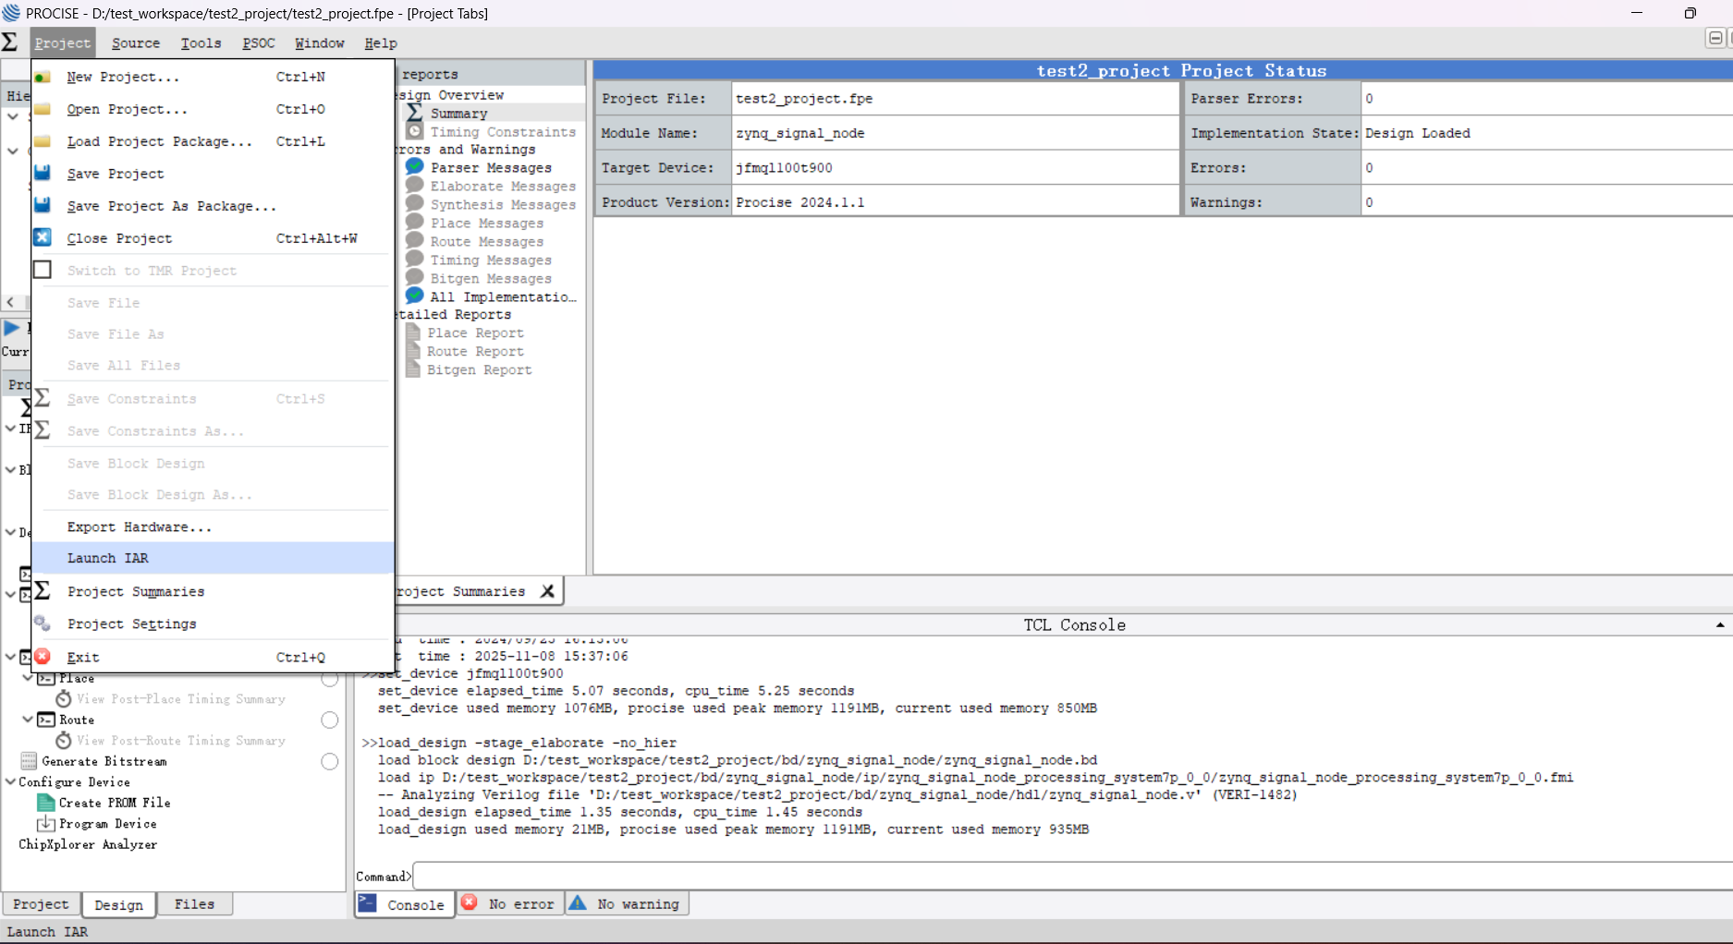
Task: Click the Route Report document icon
Action: click(x=413, y=351)
